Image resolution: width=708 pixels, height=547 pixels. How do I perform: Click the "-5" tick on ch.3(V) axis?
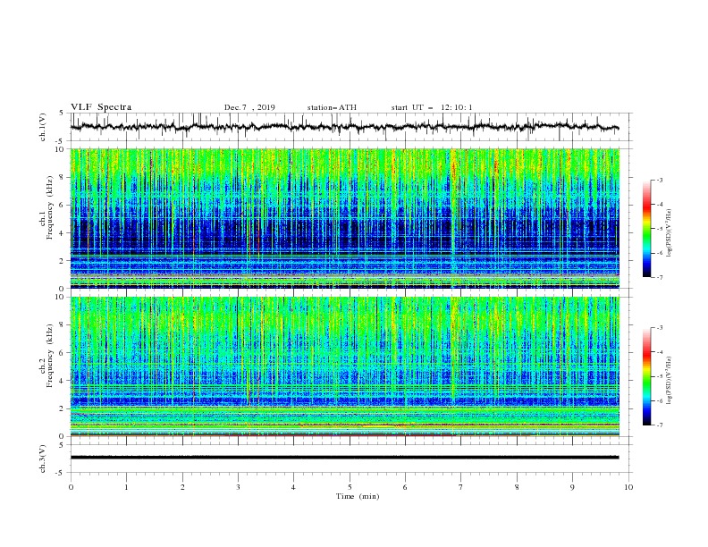click(60, 473)
